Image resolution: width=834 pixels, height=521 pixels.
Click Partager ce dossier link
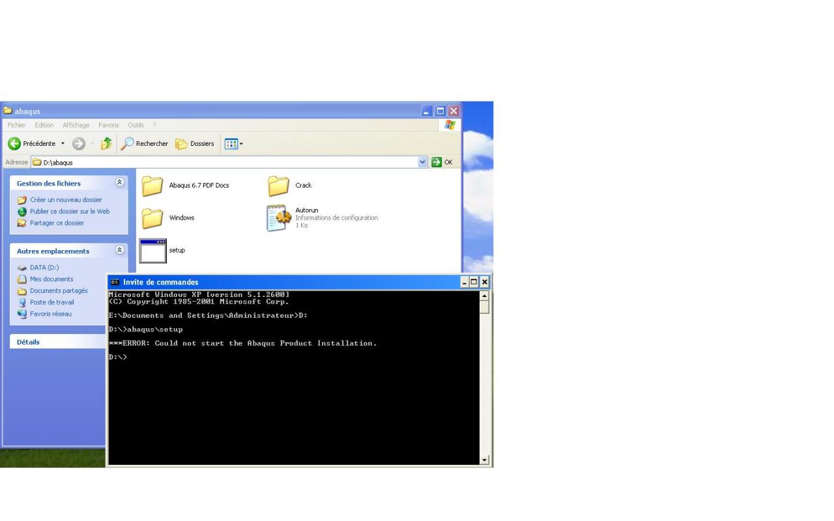click(x=57, y=223)
